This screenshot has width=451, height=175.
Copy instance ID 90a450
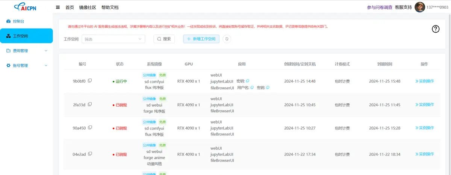pos(90,128)
